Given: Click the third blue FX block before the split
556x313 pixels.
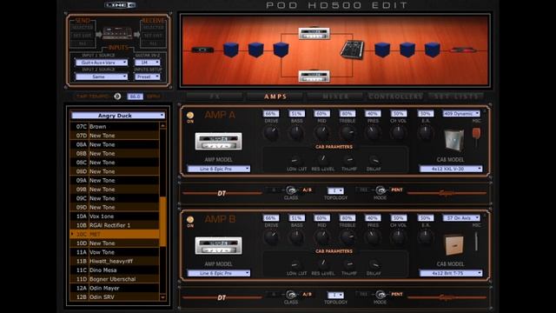Looking at the screenshot, I should tap(281, 50).
